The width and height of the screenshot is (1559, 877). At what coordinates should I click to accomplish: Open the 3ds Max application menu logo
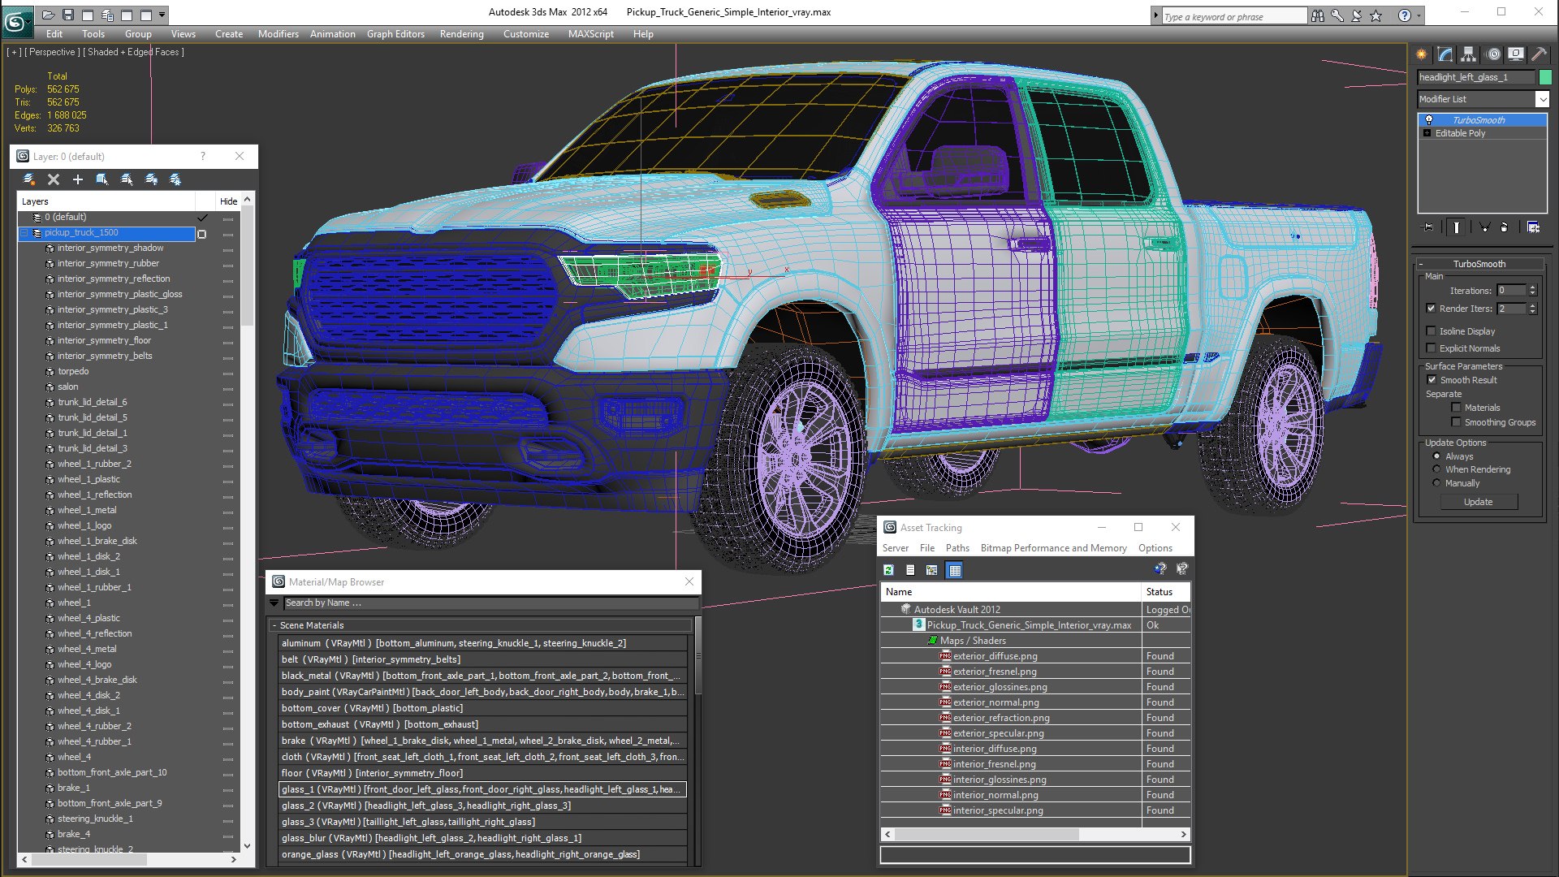[16, 21]
